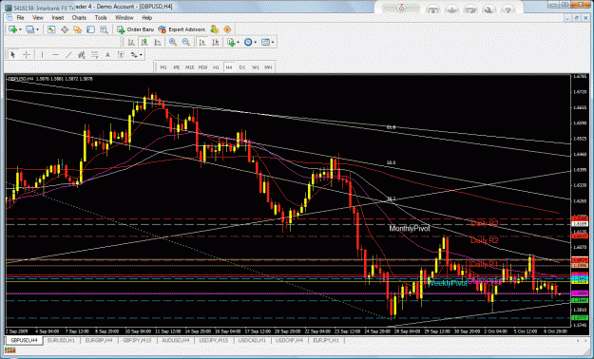Open the Strategy Tester
The width and height of the screenshot is (594, 359).
[x=104, y=29]
